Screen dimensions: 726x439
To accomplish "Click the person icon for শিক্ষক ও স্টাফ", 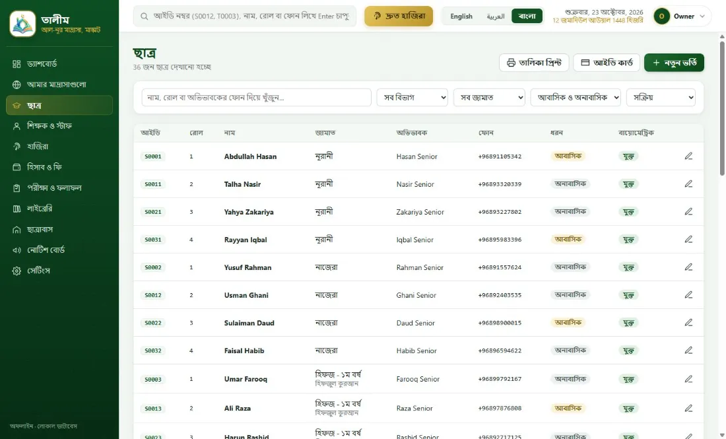I will [16, 126].
